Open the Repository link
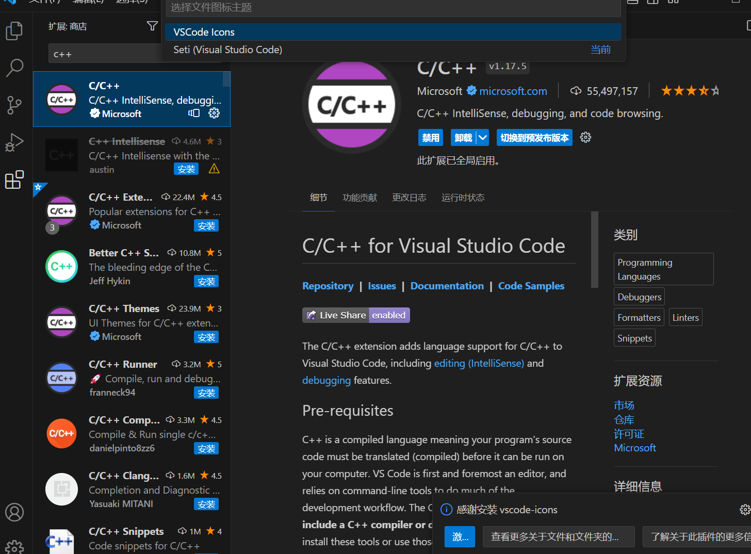Viewport: 751px width, 554px height. [x=328, y=286]
